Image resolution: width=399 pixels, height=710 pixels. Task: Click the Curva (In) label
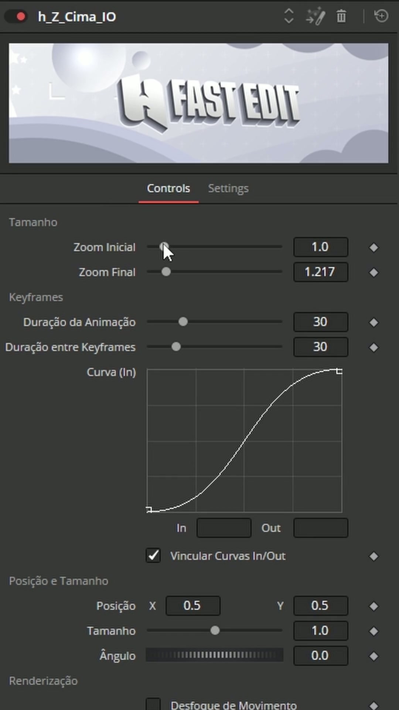pyautogui.click(x=111, y=372)
